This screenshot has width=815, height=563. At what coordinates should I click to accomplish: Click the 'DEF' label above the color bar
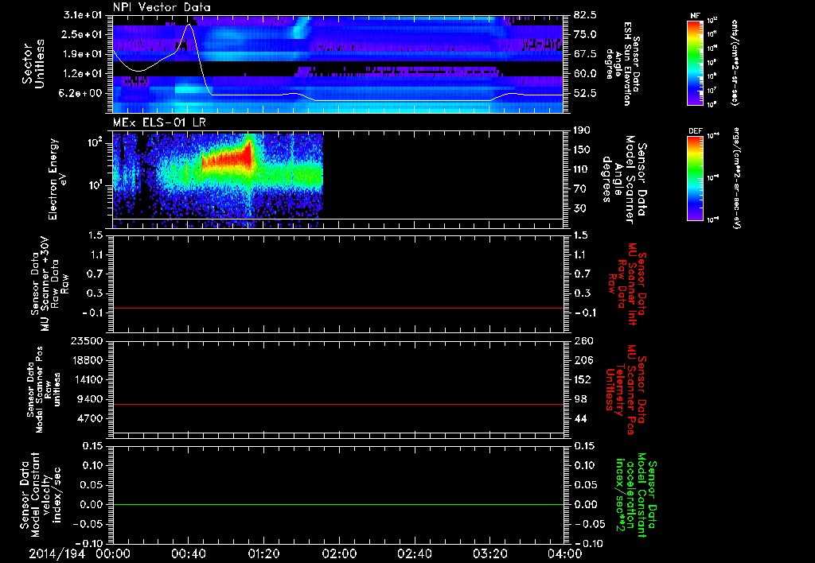click(x=695, y=131)
